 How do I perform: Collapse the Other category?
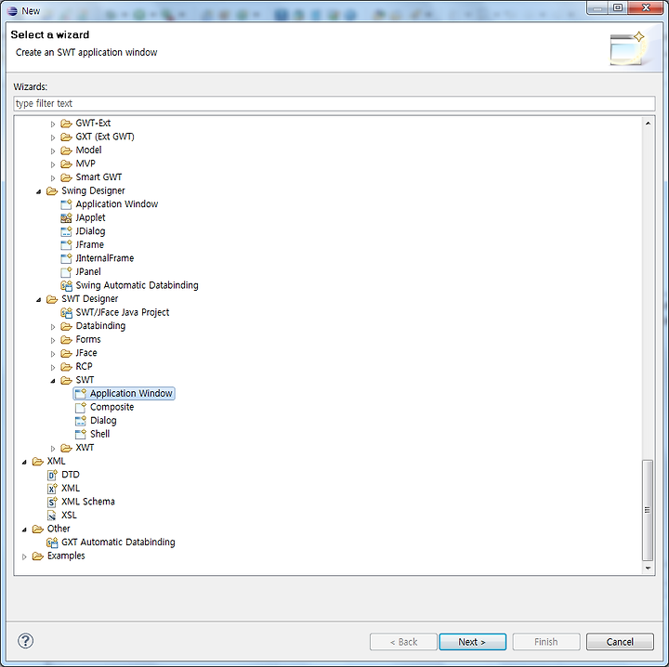point(24,530)
